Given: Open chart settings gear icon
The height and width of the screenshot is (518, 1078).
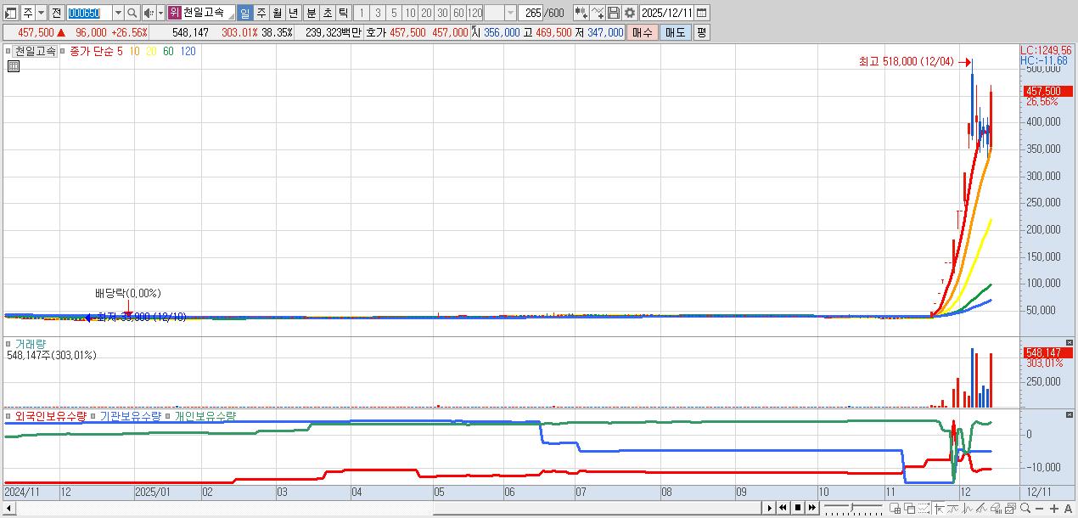Looking at the screenshot, I should click(629, 13).
